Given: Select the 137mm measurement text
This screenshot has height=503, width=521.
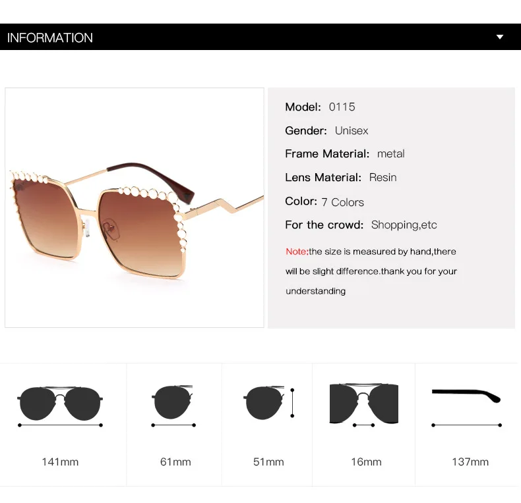Looking at the screenshot, I should click(x=470, y=462).
